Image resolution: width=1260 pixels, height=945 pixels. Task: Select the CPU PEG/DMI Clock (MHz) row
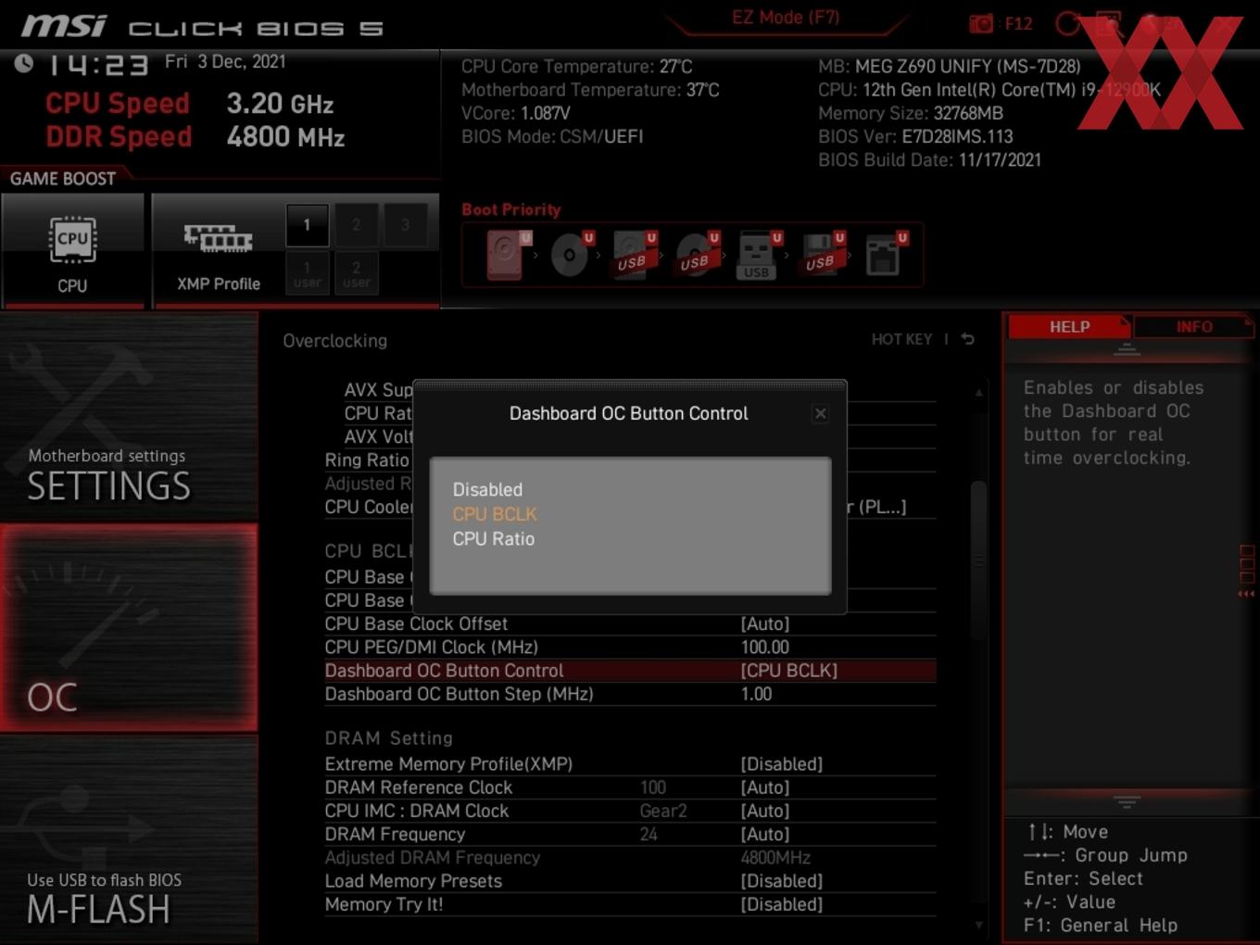click(x=630, y=648)
